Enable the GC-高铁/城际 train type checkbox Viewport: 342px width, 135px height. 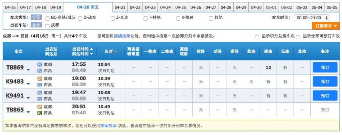(x=47, y=18)
